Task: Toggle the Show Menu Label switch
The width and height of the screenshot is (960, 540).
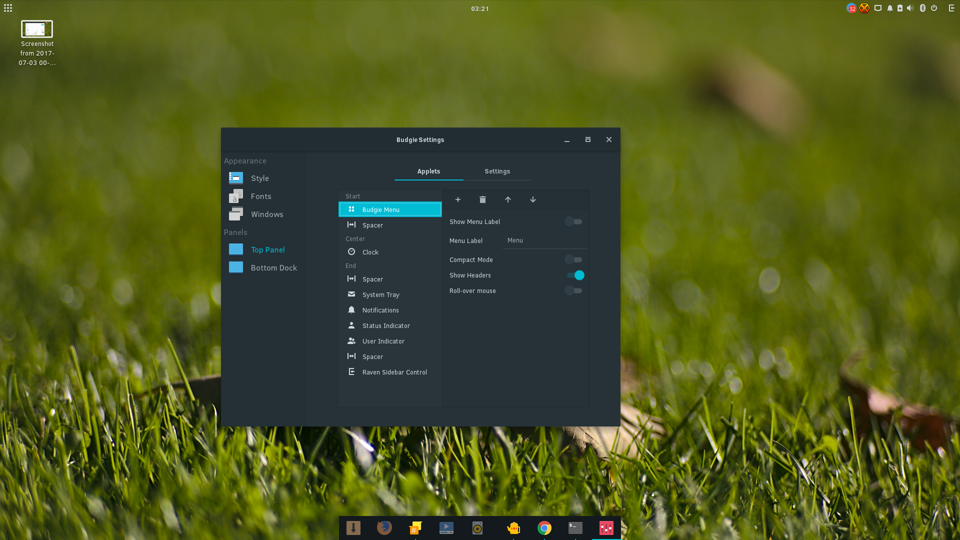Action: pos(573,221)
